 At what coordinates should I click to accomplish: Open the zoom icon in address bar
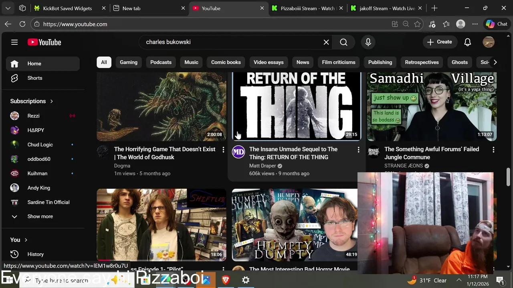[406, 24]
